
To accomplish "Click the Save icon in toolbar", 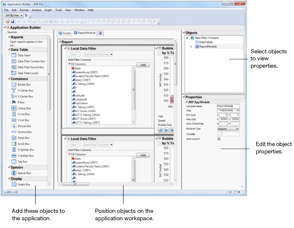I will coord(12,21).
